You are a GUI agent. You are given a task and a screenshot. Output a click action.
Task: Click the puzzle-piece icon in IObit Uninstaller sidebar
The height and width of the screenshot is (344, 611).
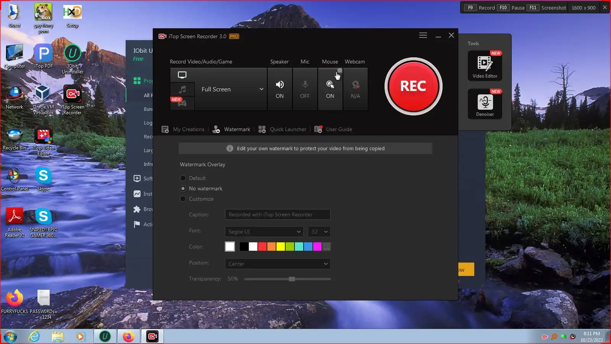[x=137, y=209]
